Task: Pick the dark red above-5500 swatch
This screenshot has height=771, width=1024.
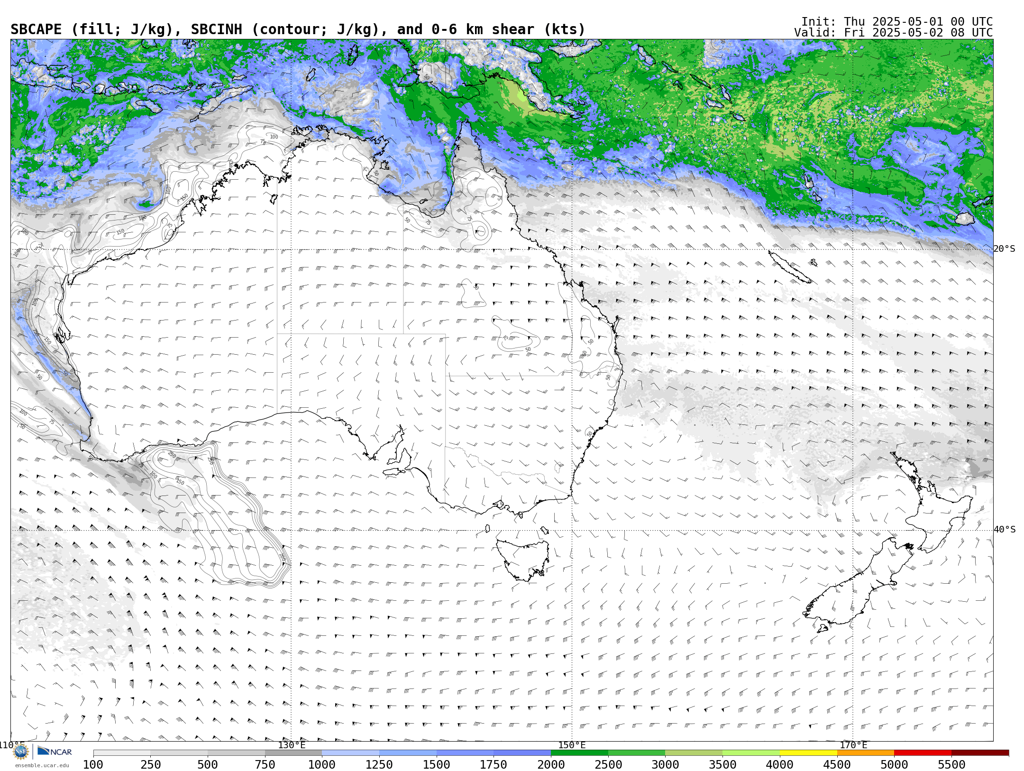Action: pyautogui.click(x=980, y=753)
